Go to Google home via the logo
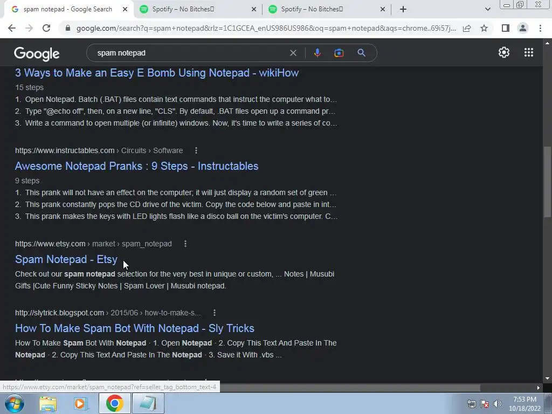Image resolution: width=552 pixels, height=414 pixels. point(37,54)
